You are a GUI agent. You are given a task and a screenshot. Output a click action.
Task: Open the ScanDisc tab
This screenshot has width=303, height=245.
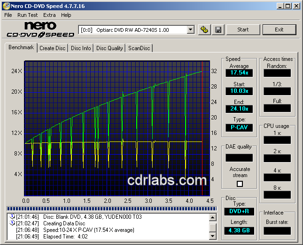coord(139,48)
